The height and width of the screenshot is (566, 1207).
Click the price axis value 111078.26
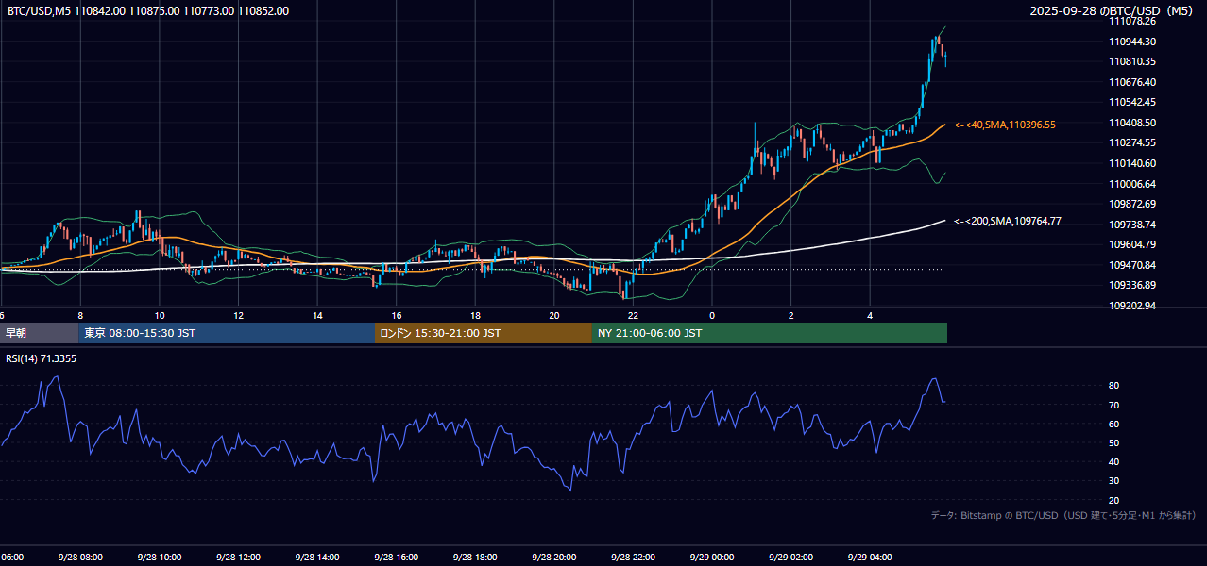[x=1134, y=21]
